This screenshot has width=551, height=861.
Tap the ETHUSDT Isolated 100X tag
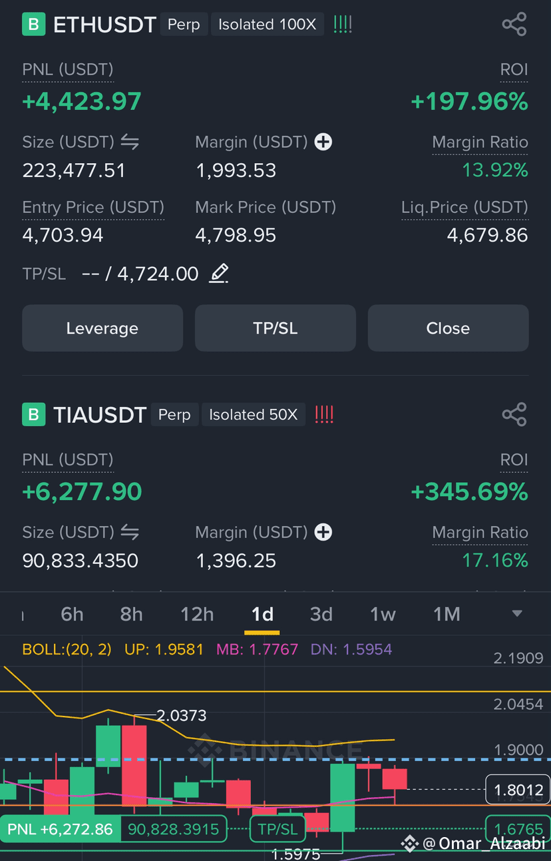coord(268,25)
